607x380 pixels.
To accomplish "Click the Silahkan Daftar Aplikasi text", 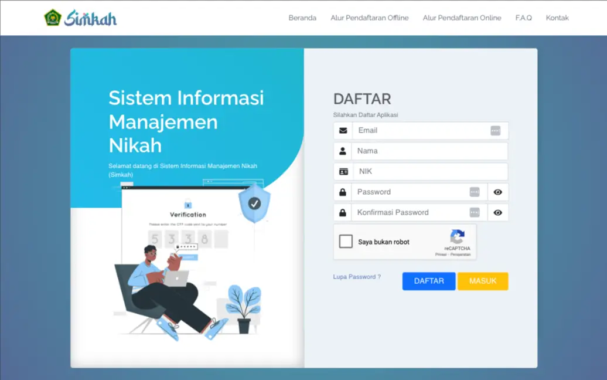I will (366, 115).
